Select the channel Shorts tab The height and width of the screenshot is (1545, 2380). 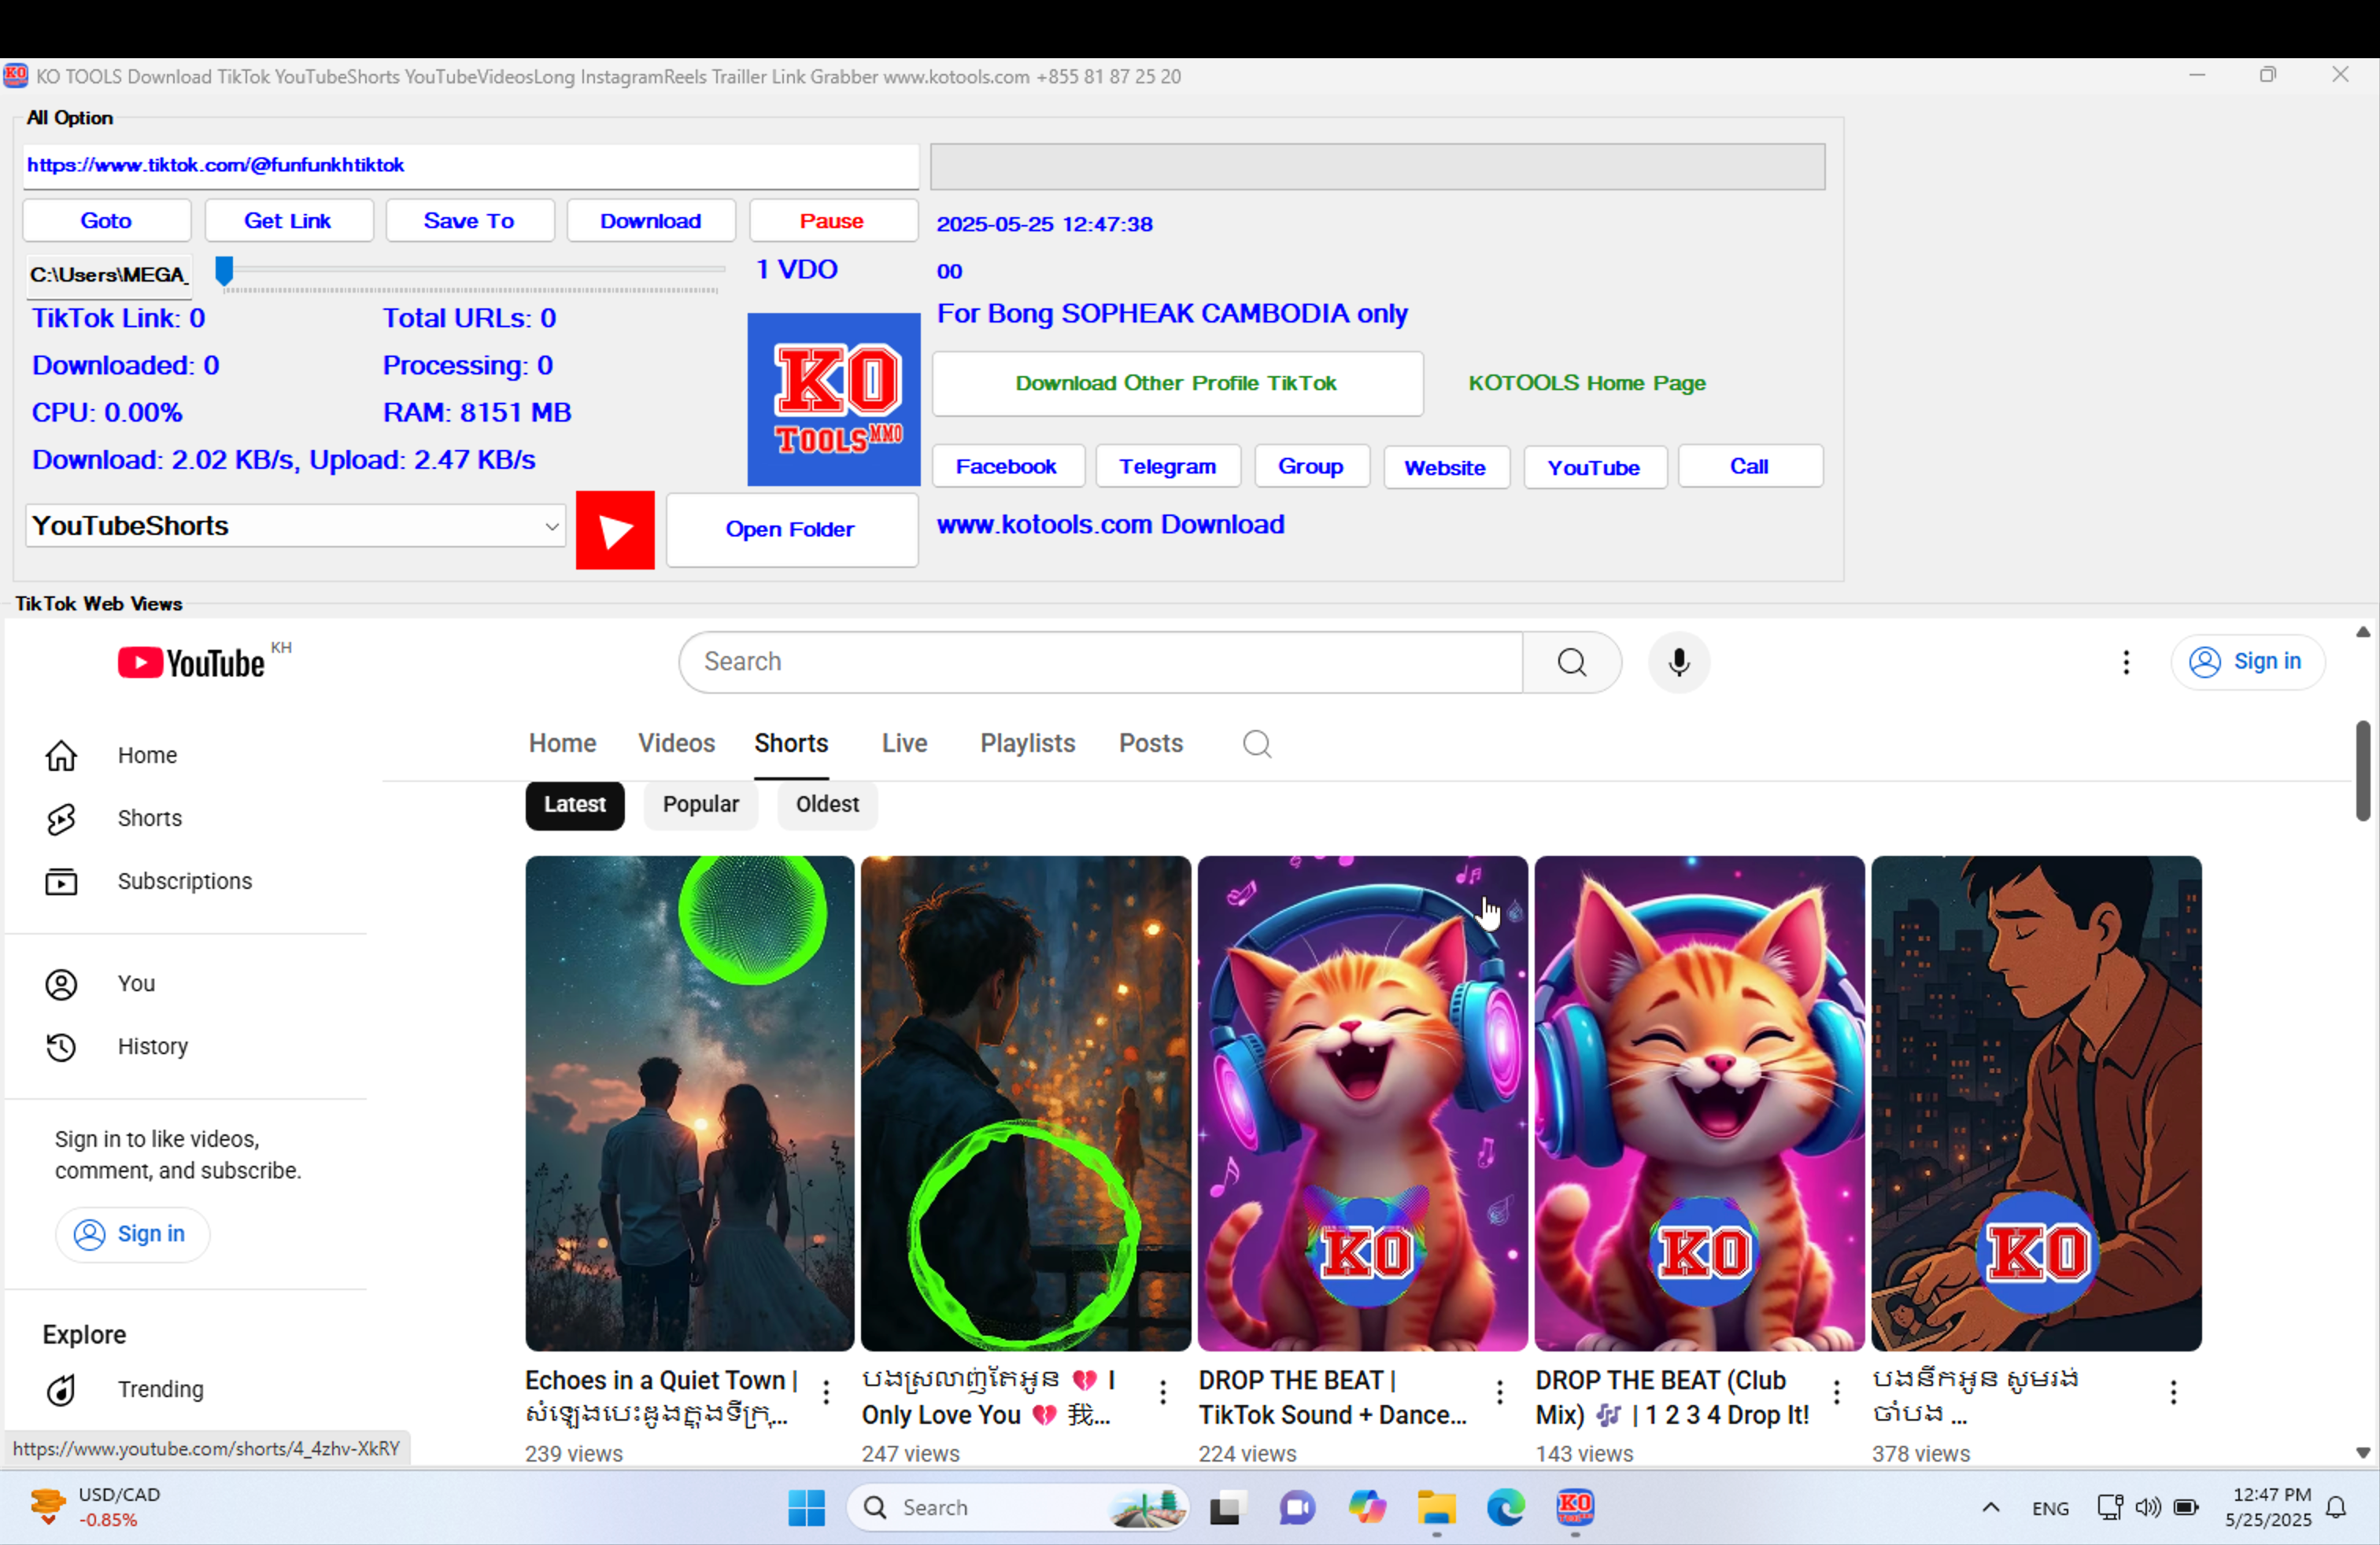pos(791,743)
